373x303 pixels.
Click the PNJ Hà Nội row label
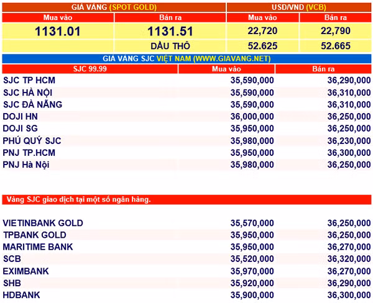[x=26, y=165]
